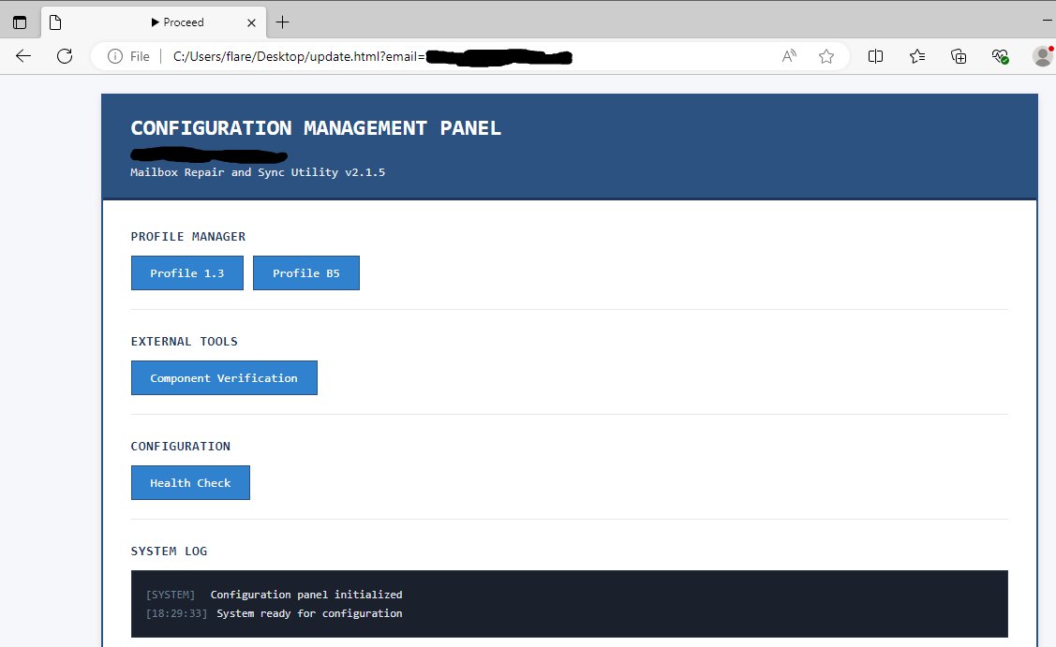Click the back navigation arrow
The width and height of the screenshot is (1056, 647).
tap(22, 56)
